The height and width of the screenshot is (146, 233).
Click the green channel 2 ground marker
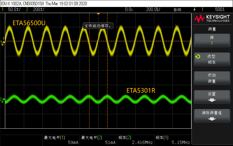click(3, 100)
